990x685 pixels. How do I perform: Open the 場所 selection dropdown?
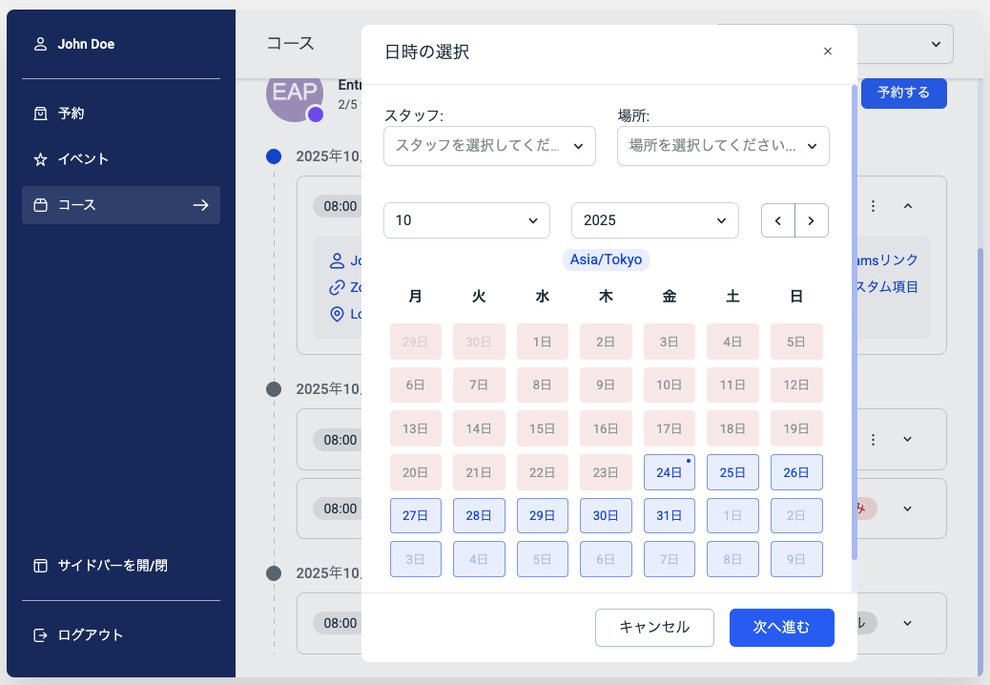pos(723,146)
